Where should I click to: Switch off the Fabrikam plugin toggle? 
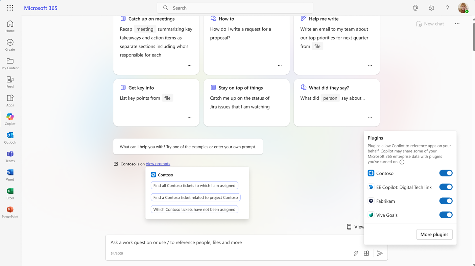446,201
